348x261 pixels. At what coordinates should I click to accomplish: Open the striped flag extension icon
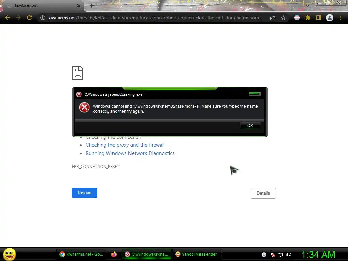point(297,18)
